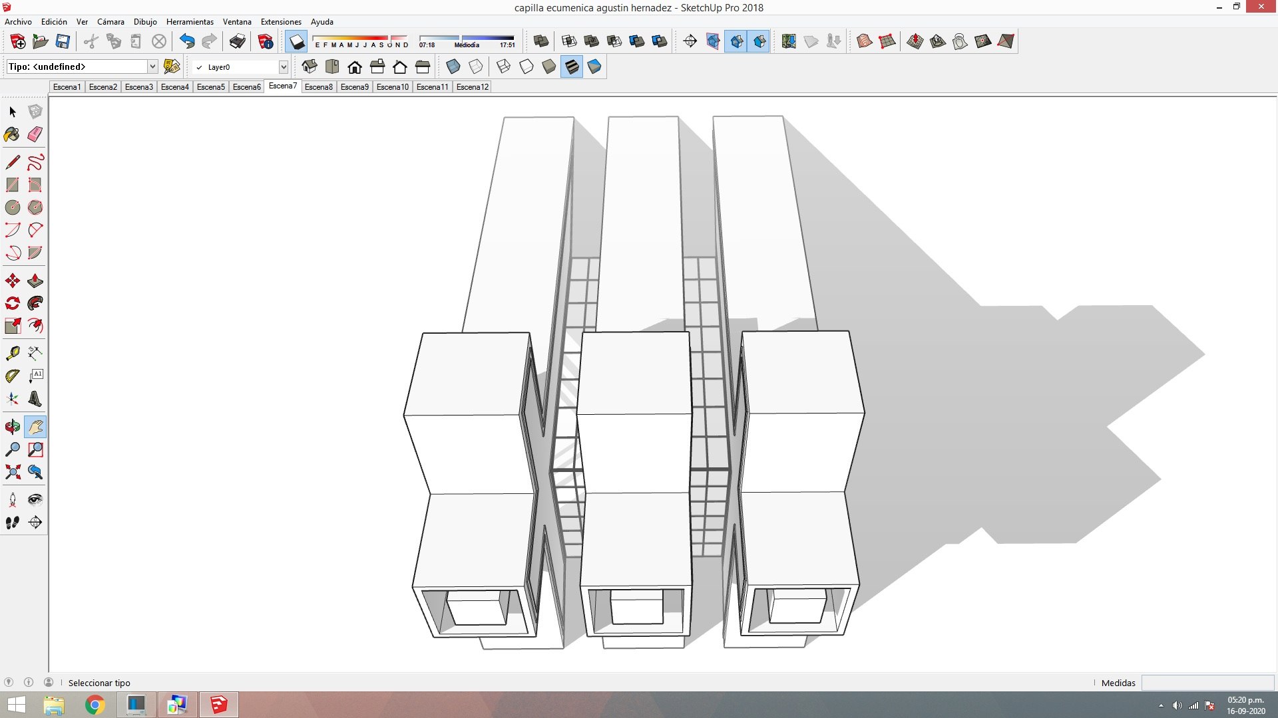Pick the Paint Bucket tool
1278x718 pixels.
click(13, 134)
